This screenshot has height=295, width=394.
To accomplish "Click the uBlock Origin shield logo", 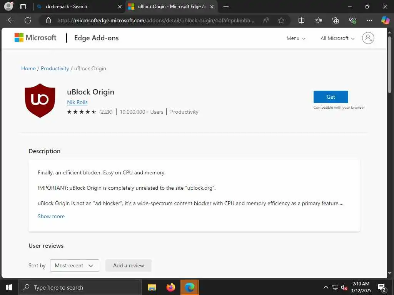I will pyautogui.click(x=40, y=101).
